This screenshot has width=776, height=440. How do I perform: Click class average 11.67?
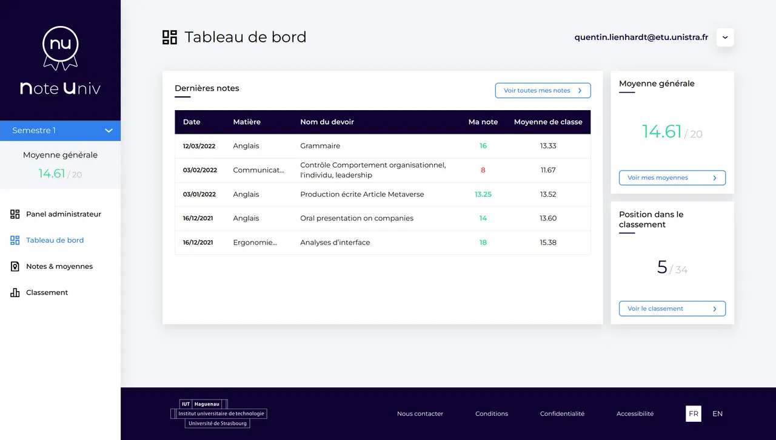pos(548,170)
